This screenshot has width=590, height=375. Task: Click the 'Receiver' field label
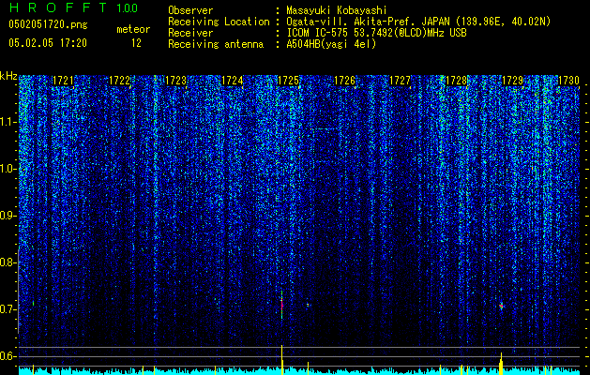[x=190, y=33]
